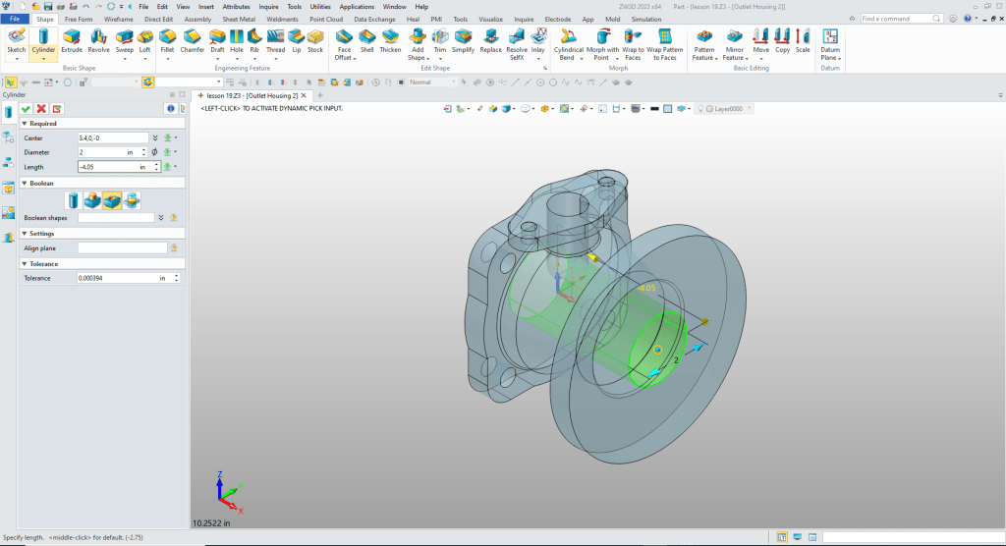The width and height of the screenshot is (1006, 546).
Task: Open the Inquire menu in menu bar
Action: (268, 6)
